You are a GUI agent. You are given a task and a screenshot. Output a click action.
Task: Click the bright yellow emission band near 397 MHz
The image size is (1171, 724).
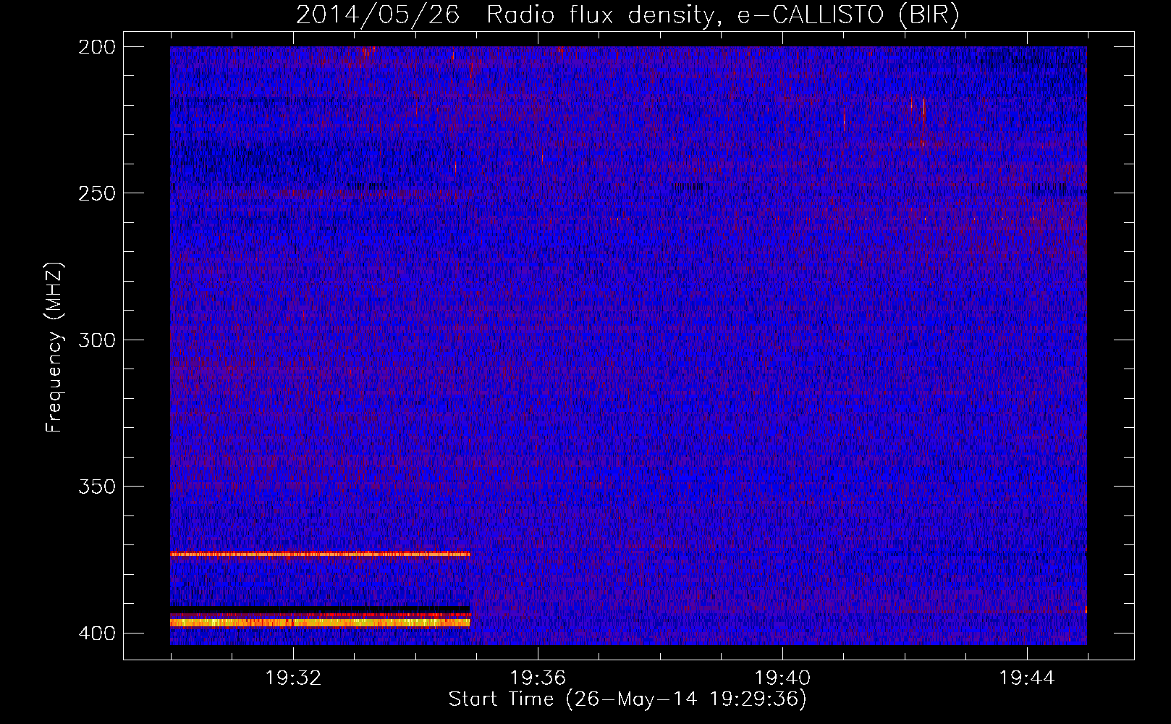(320, 622)
